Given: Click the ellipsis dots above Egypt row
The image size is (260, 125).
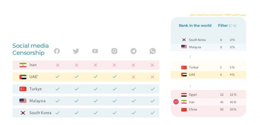Looking at the screenshot, I should [190, 86].
